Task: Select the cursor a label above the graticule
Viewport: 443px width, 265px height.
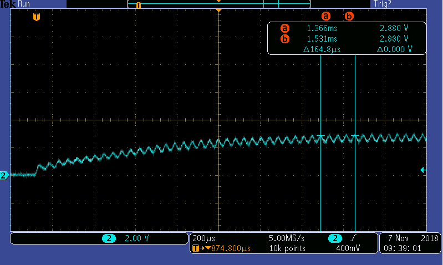Action: (326, 16)
